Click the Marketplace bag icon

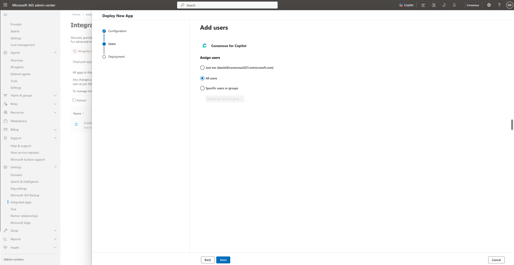5,121
